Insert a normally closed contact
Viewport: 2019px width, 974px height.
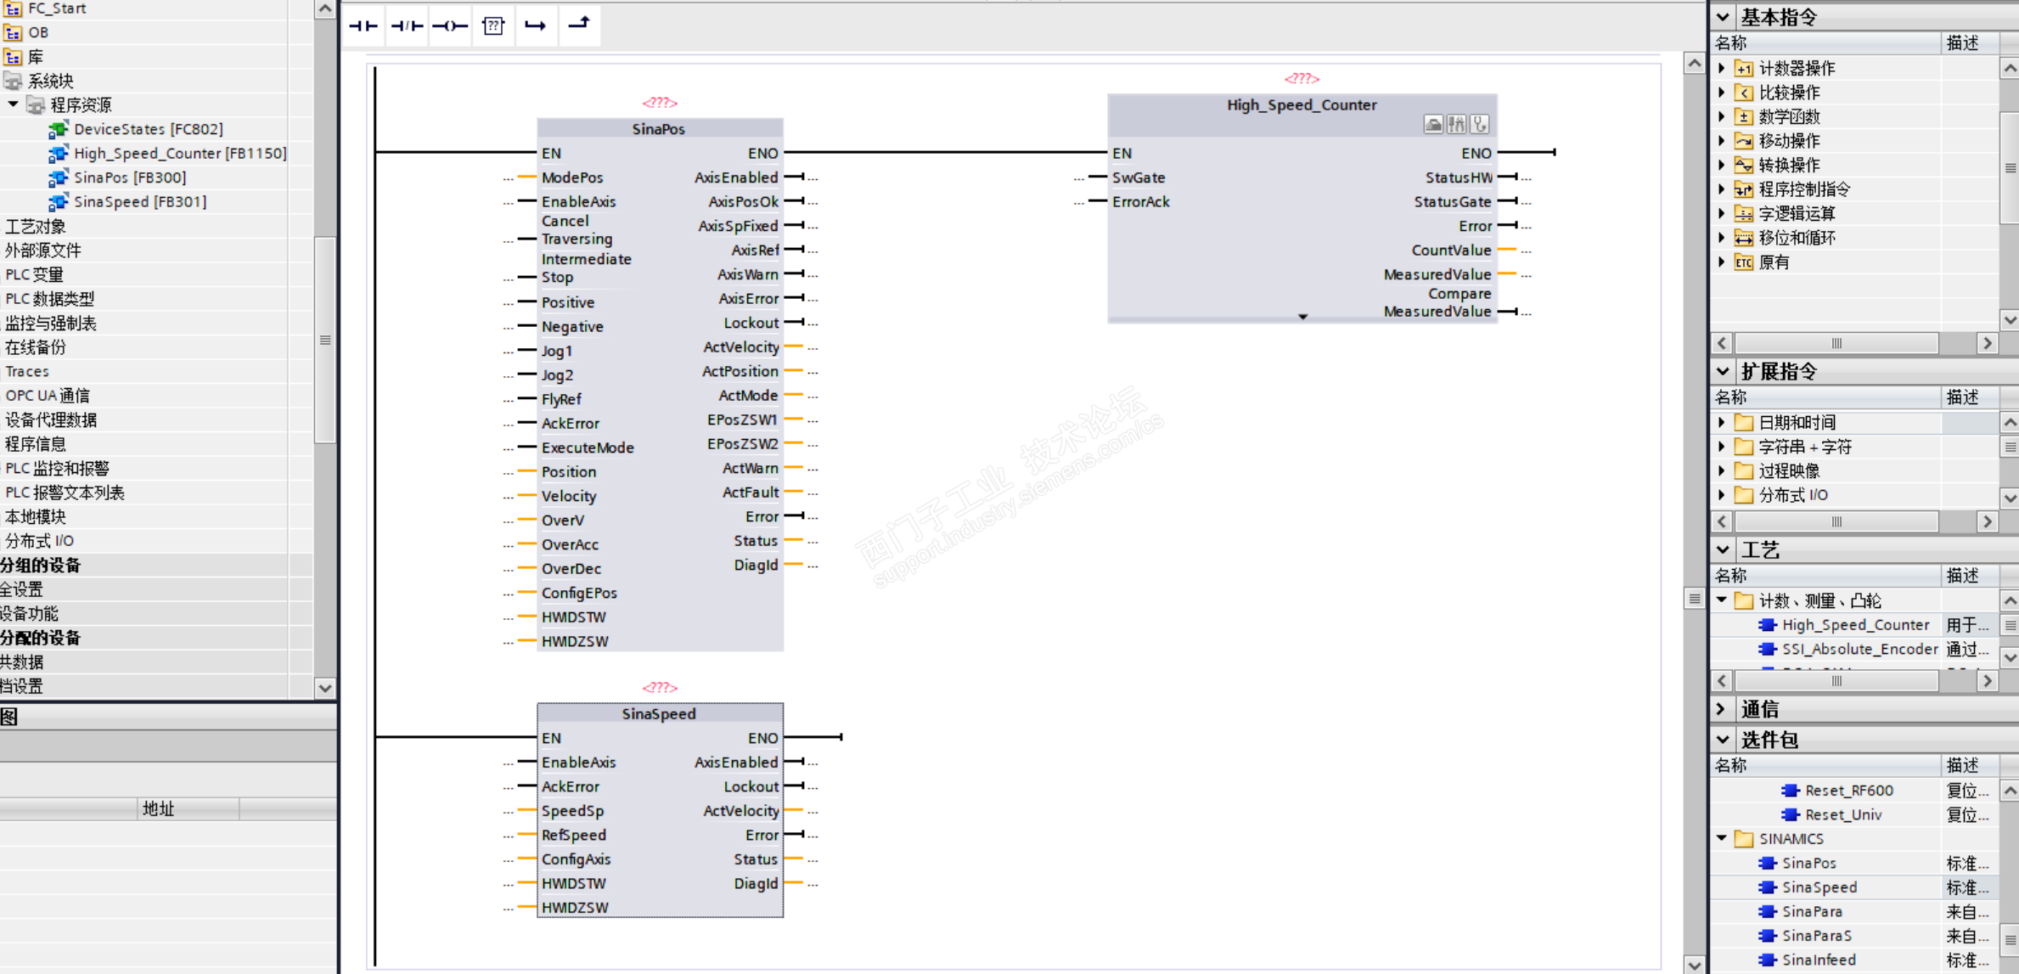tap(407, 25)
